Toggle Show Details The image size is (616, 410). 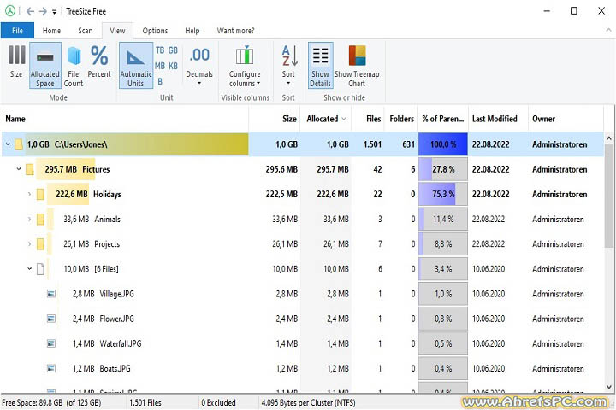point(321,65)
